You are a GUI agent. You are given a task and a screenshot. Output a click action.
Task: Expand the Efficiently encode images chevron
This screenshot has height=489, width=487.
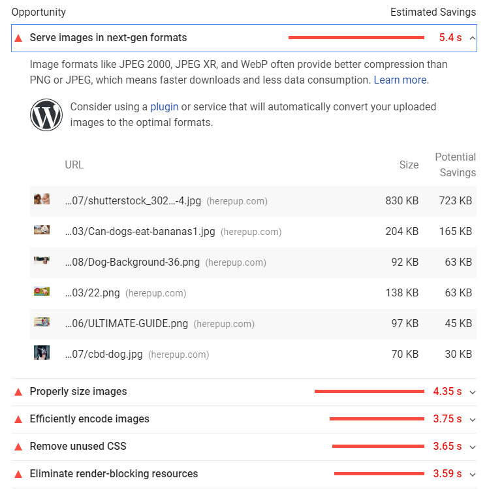coord(473,419)
